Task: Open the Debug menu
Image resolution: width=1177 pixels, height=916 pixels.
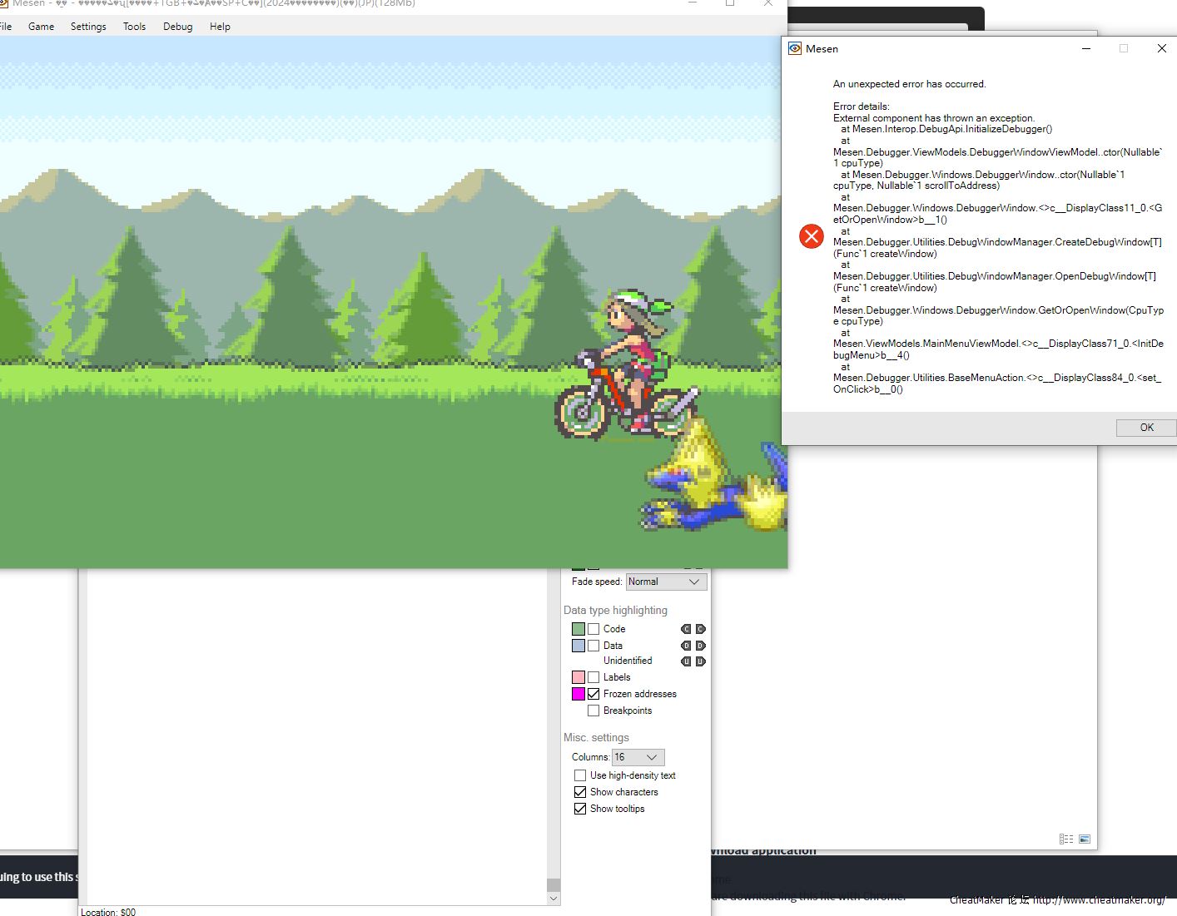Action: [177, 27]
